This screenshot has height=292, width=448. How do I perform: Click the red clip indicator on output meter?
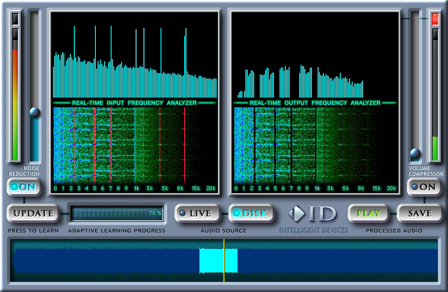435,19
